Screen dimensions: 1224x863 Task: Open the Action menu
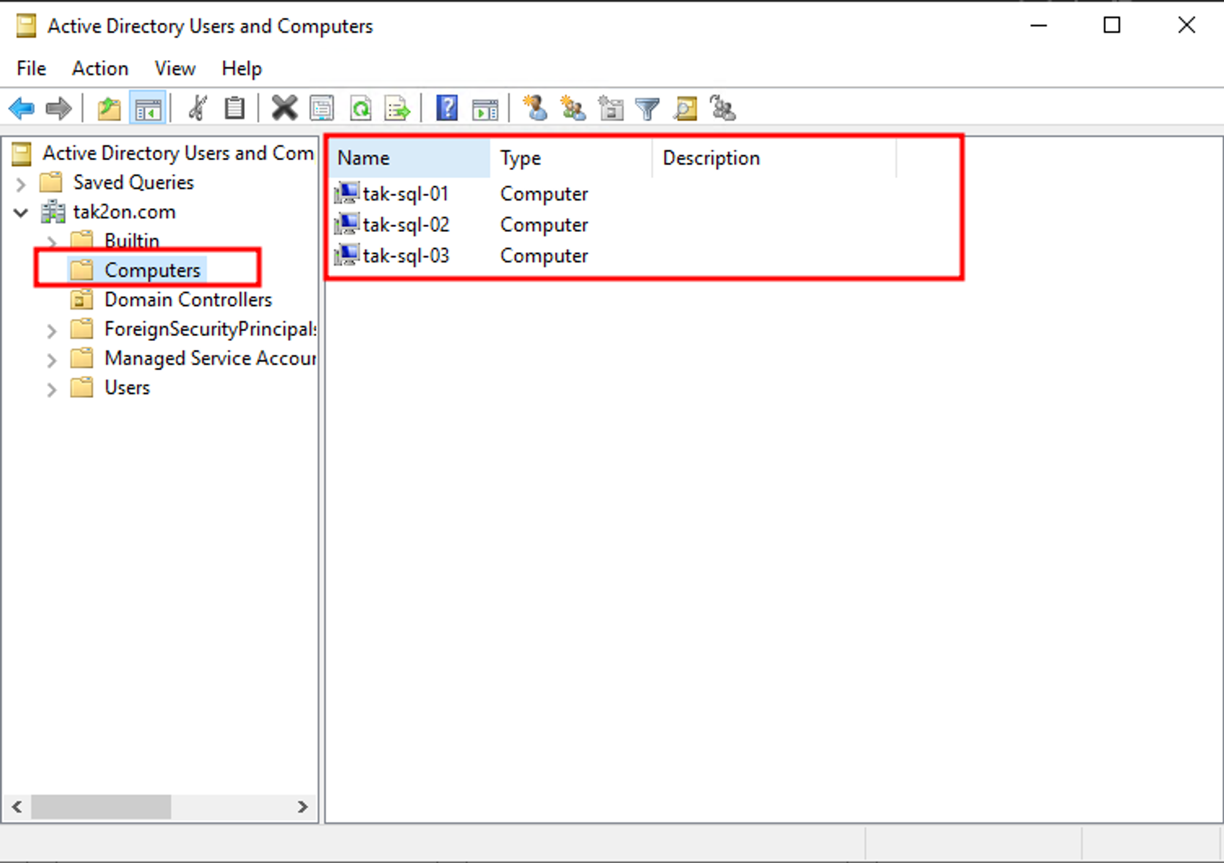100,69
